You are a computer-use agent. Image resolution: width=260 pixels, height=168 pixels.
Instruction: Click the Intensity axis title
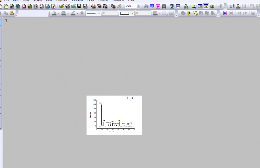coord(90,115)
